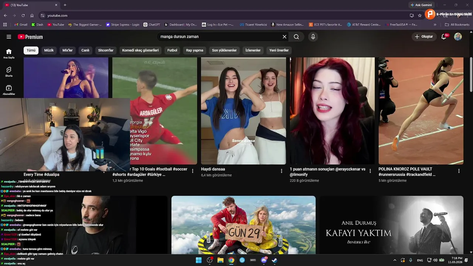Open Ask Gemini in Chrome
This screenshot has width=473, height=266.
click(421, 5)
